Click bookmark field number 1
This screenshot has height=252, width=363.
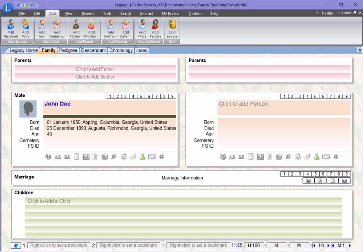click(x=58, y=245)
